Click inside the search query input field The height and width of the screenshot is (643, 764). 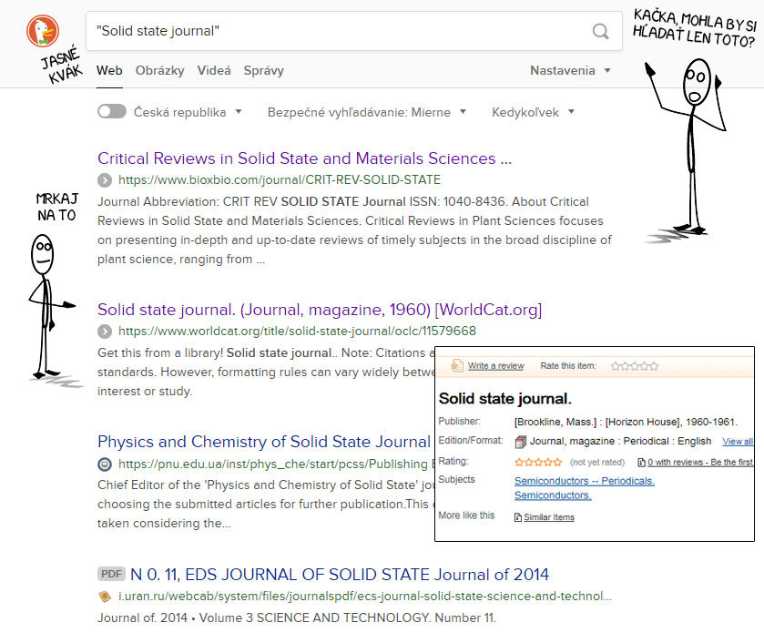coord(337,32)
